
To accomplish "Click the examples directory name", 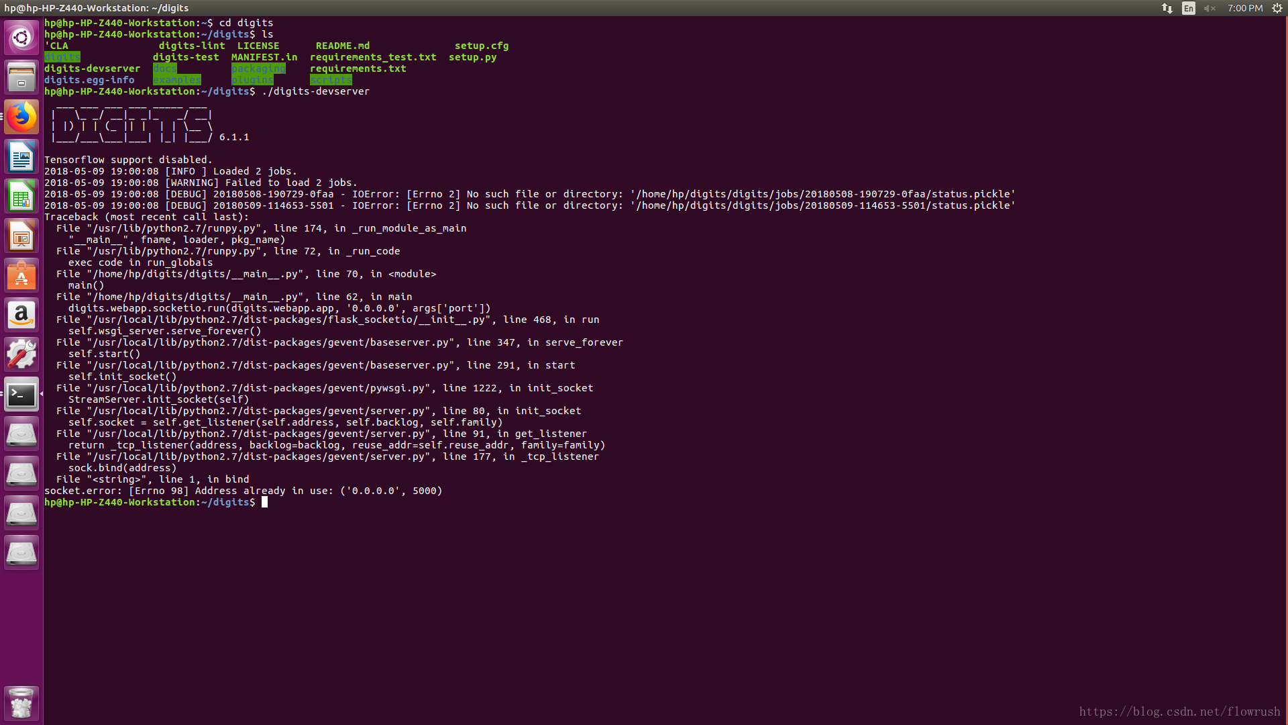I will tap(177, 80).
